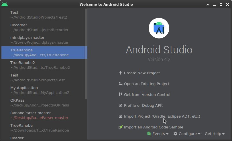Create New Project
Viewport: 232px width, 141px height.
[142, 73]
